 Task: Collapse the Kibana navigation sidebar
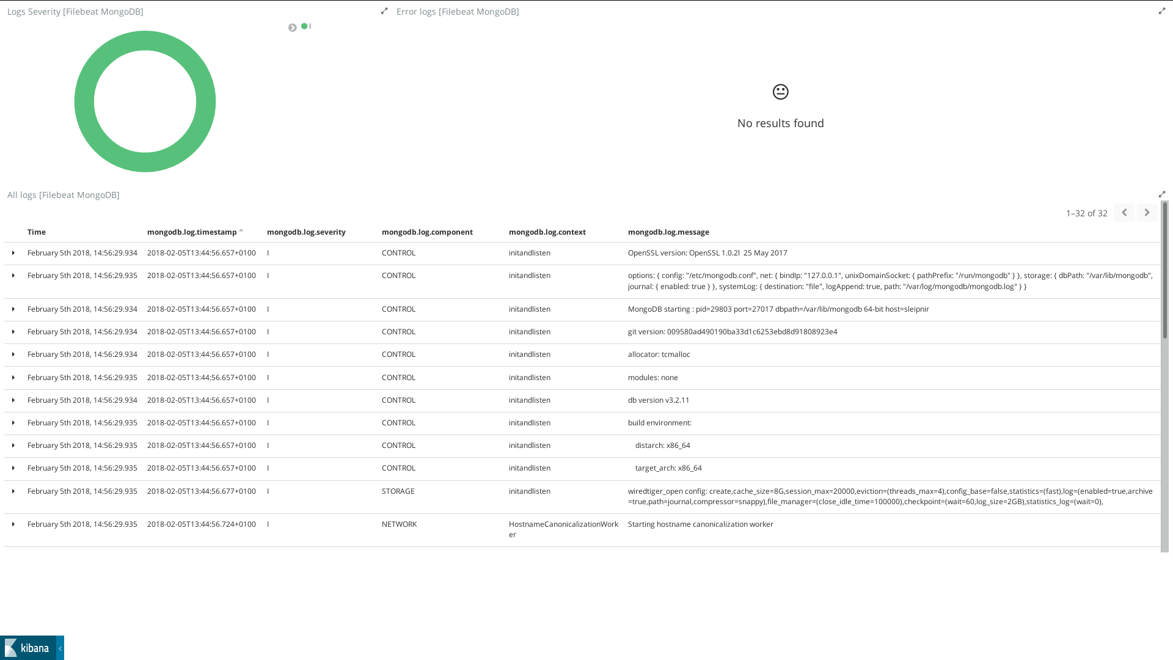pos(60,648)
